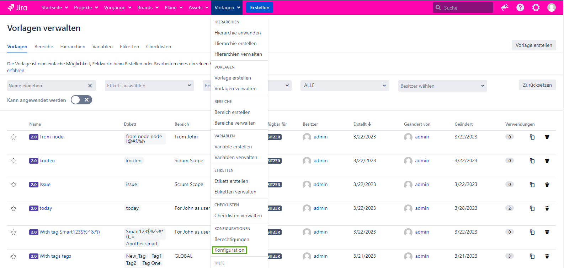The image size is (564, 268).
Task: Open the settings gear icon
Action: tap(536, 7)
